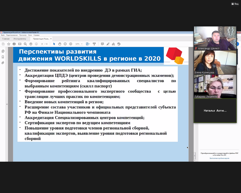The image size is (241, 193).
Task: Click the Send by email envelope icon
Action: (20, 44)
